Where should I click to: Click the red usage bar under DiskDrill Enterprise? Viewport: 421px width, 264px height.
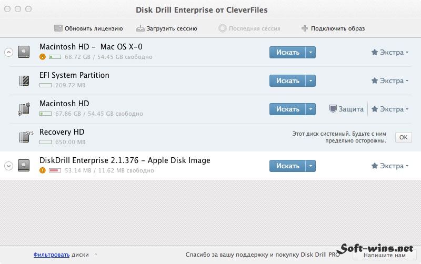(55, 170)
